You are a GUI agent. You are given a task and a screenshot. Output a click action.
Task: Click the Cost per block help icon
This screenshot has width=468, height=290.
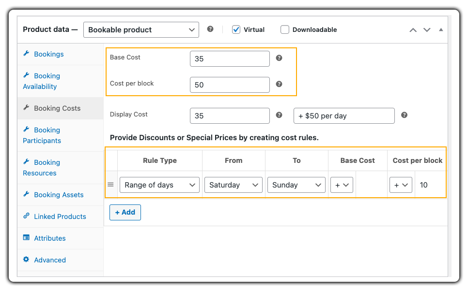tap(279, 84)
